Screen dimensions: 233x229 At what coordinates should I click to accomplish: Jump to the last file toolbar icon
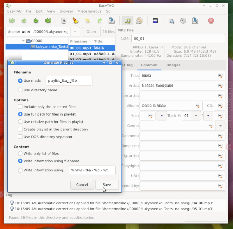[48, 21]
